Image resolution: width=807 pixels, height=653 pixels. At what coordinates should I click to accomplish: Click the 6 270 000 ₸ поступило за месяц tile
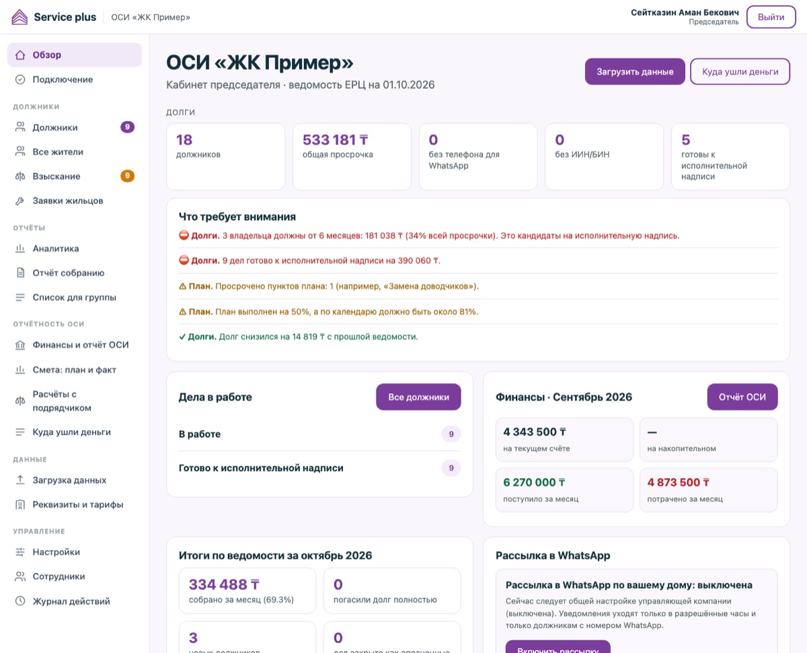click(564, 490)
